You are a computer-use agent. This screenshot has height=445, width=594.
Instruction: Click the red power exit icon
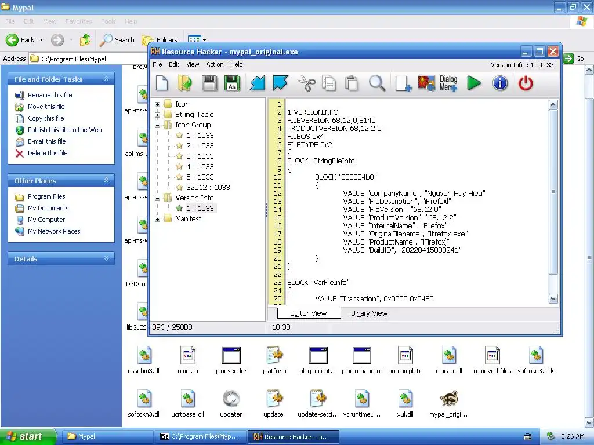click(x=526, y=83)
